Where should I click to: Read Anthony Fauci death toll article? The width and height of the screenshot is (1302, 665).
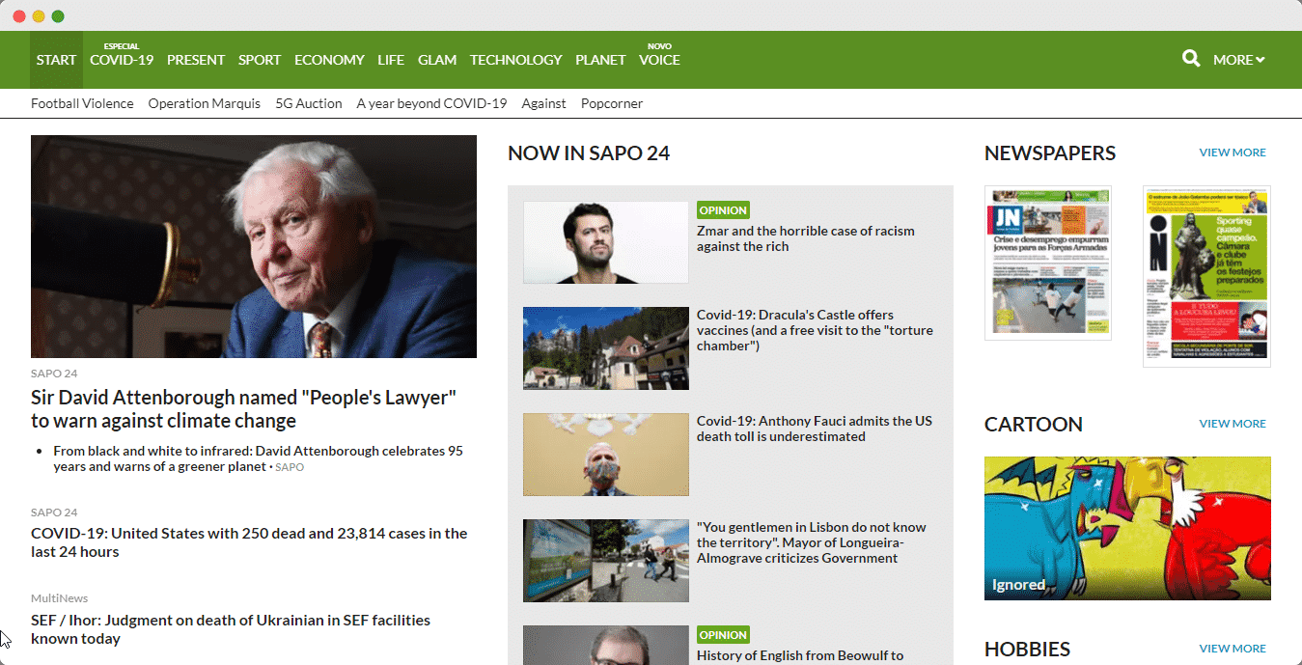[x=815, y=429]
